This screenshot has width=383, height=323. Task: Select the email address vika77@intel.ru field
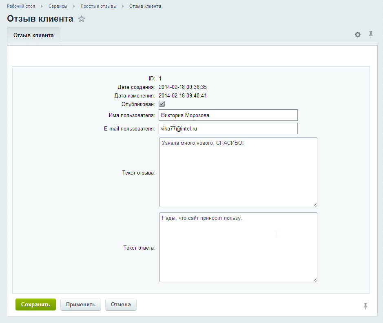tap(228, 128)
